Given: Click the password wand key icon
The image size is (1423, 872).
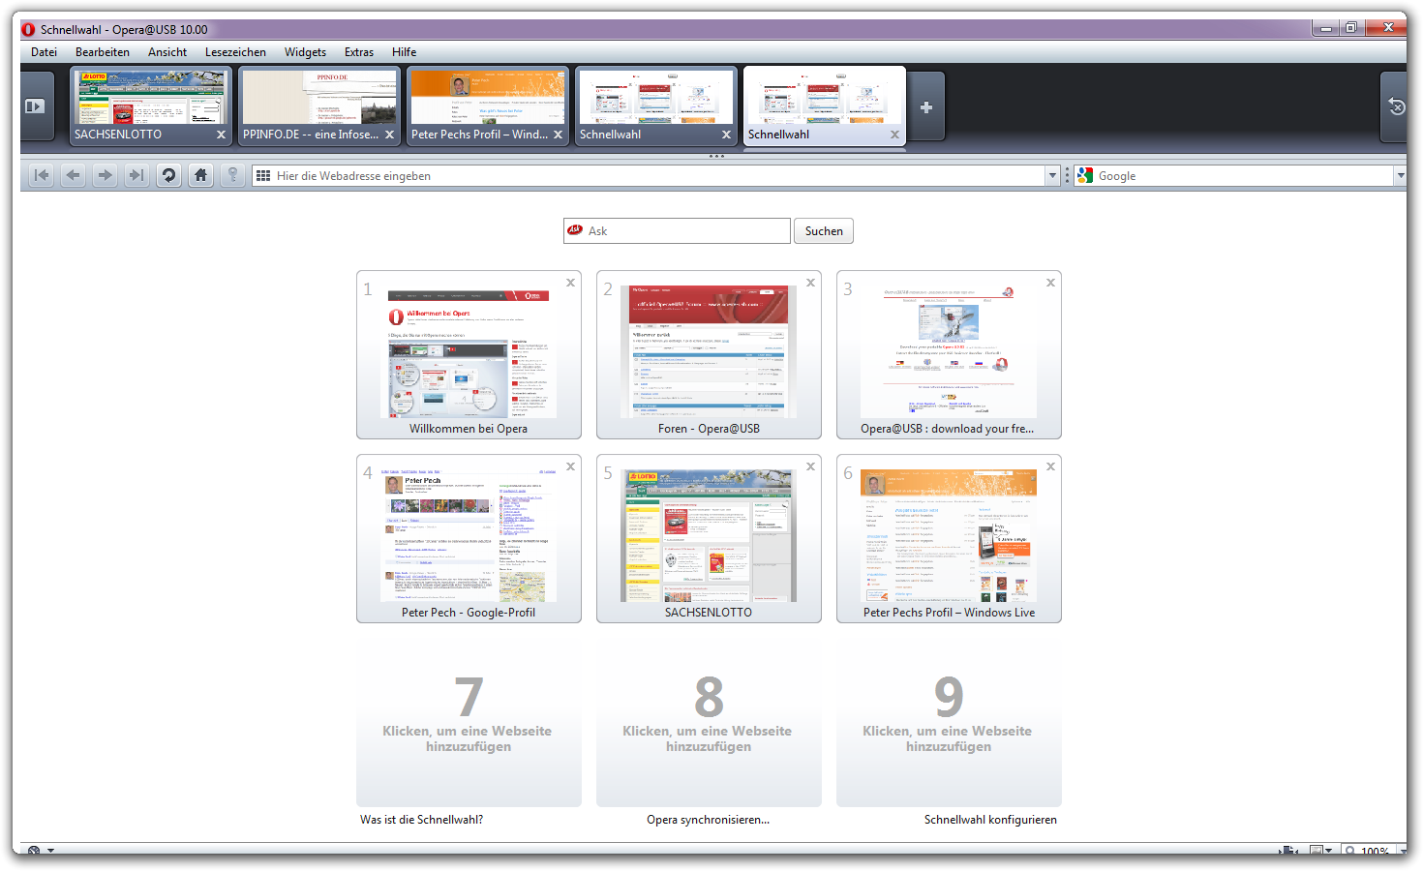Looking at the screenshot, I should [x=232, y=175].
